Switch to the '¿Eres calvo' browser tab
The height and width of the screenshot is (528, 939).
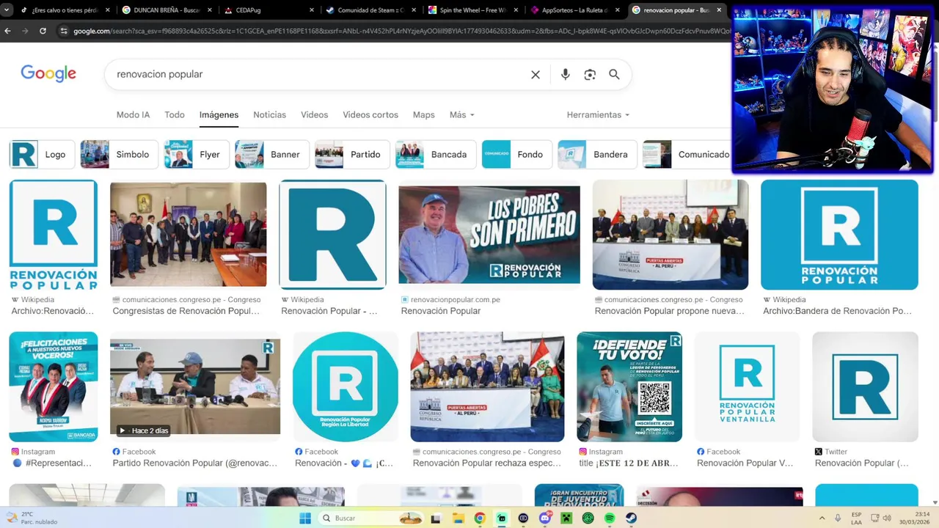click(65, 10)
